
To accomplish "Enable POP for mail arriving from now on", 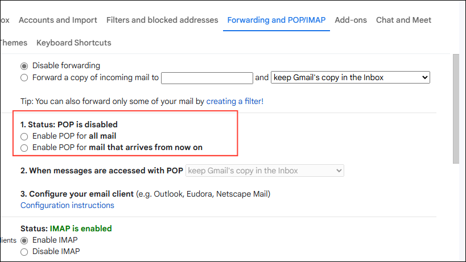I will pyautogui.click(x=24, y=148).
